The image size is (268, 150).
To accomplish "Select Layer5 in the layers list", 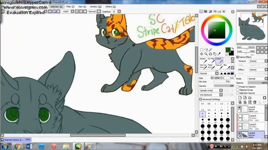I will tap(251, 117).
